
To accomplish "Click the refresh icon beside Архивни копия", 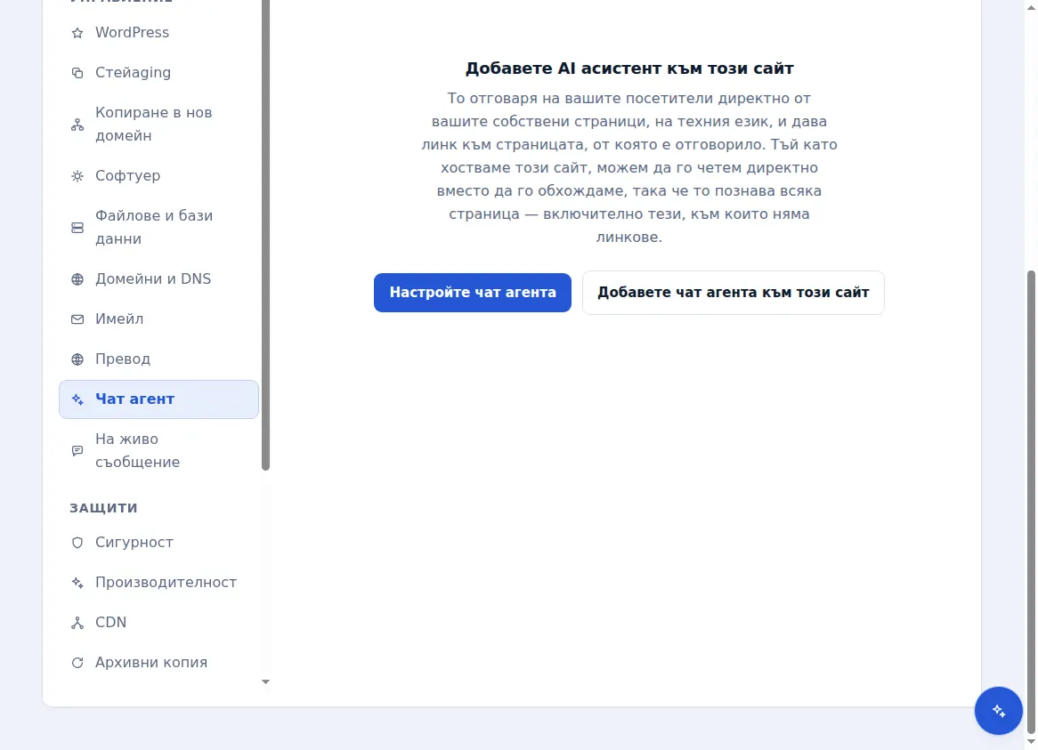I will point(77,663).
